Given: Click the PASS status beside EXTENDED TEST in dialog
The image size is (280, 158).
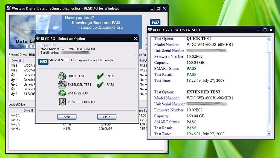Looking at the screenshot, I should [x=110, y=84].
